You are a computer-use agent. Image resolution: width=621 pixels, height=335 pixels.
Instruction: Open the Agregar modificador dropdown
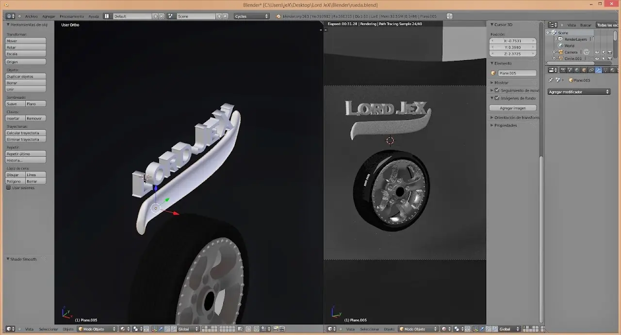[x=579, y=92]
